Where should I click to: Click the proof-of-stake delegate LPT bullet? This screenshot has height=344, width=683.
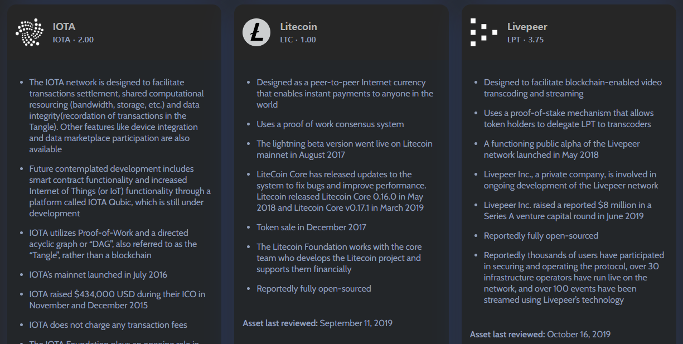tap(568, 119)
